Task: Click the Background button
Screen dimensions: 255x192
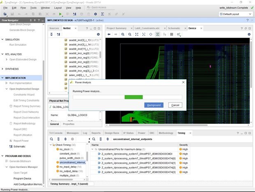Action: click(x=154, y=105)
